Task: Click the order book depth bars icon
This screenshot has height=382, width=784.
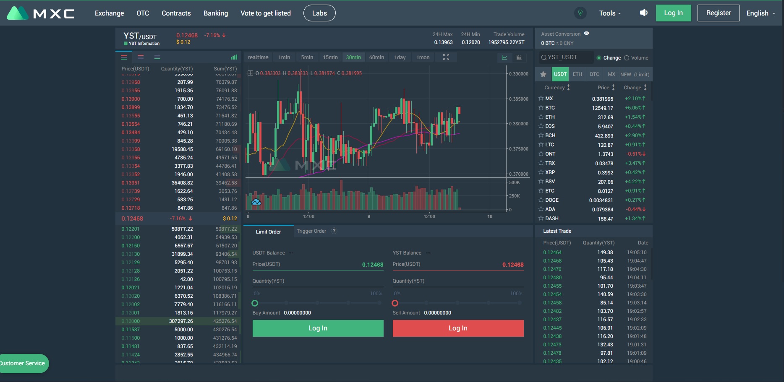Action: 234,57
